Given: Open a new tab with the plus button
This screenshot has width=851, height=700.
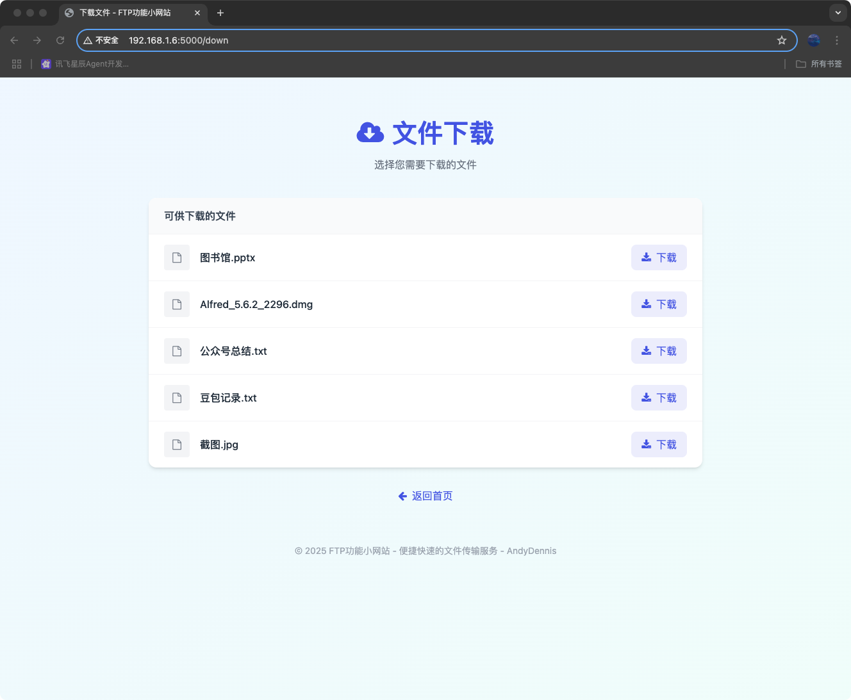Looking at the screenshot, I should click(220, 12).
